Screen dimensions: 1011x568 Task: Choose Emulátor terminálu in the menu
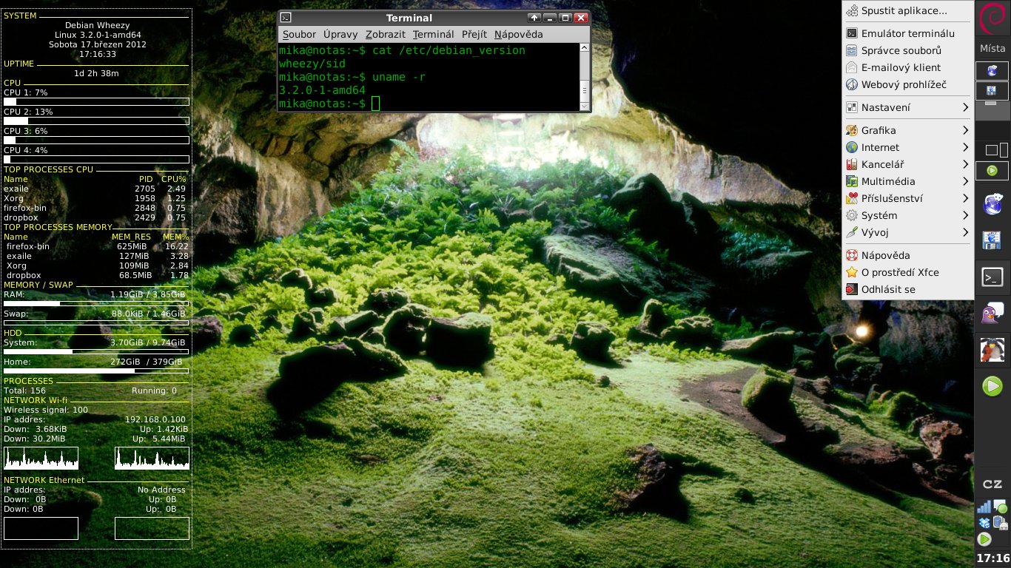(907, 33)
